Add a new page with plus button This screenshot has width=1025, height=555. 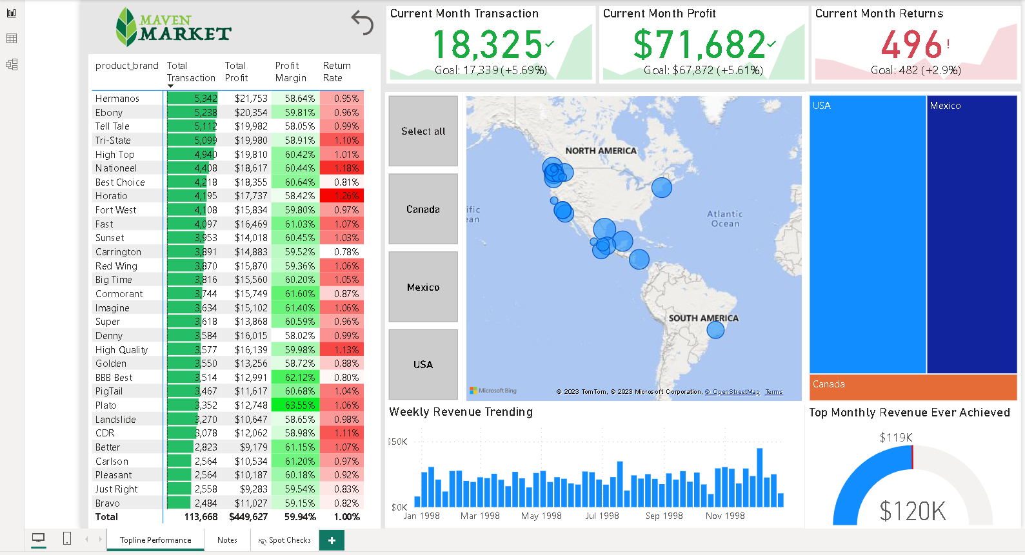coord(332,540)
